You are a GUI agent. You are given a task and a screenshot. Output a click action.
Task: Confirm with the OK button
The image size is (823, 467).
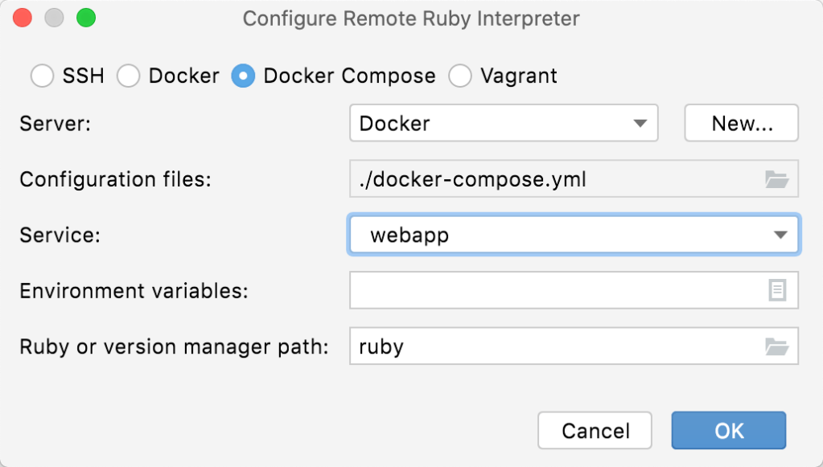(729, 430)
